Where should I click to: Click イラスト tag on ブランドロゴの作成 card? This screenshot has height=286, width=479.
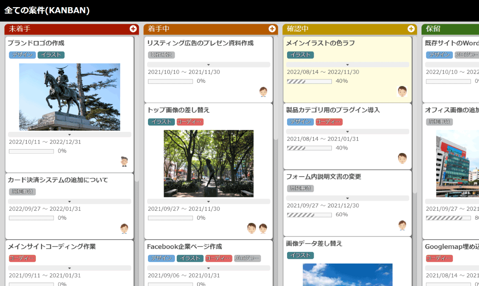coord(51,55)
